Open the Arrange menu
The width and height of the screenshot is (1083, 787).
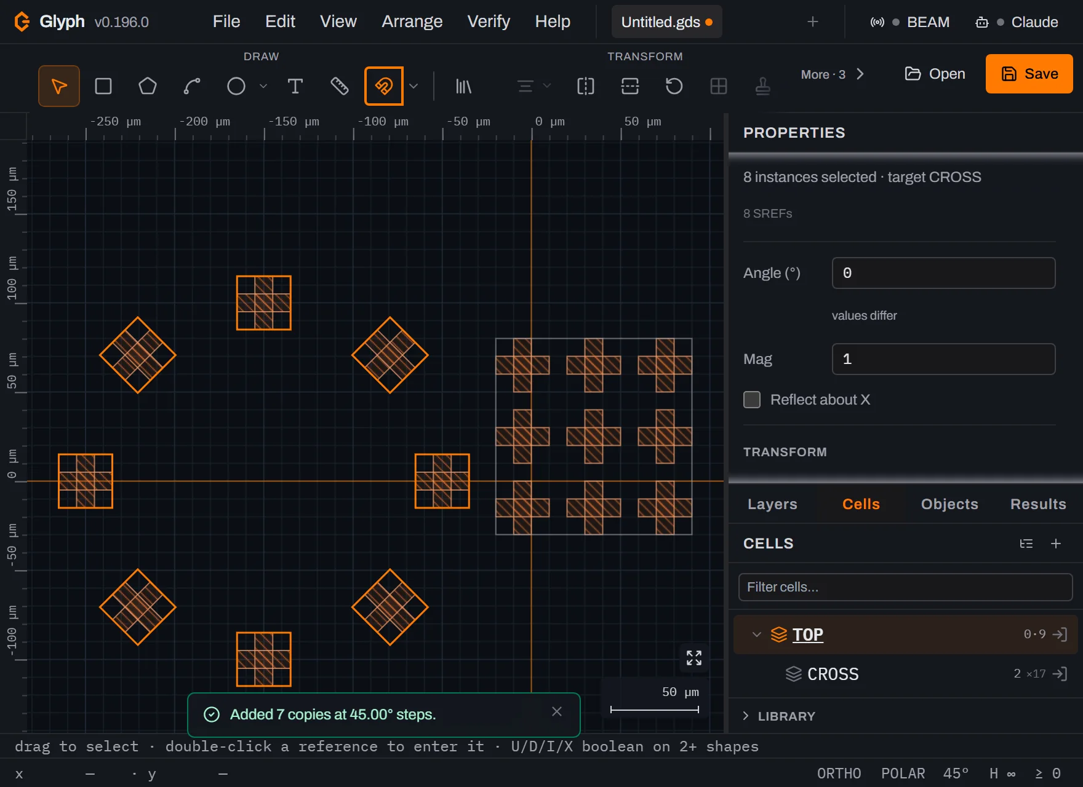pyautogui.click(x=412, y=22)
